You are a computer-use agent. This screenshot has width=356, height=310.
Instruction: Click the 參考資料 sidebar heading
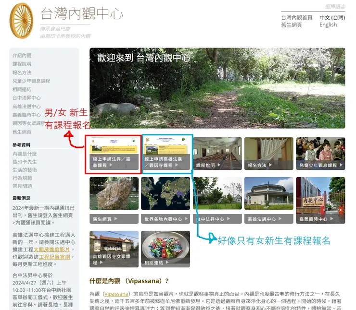click(21, 145)
